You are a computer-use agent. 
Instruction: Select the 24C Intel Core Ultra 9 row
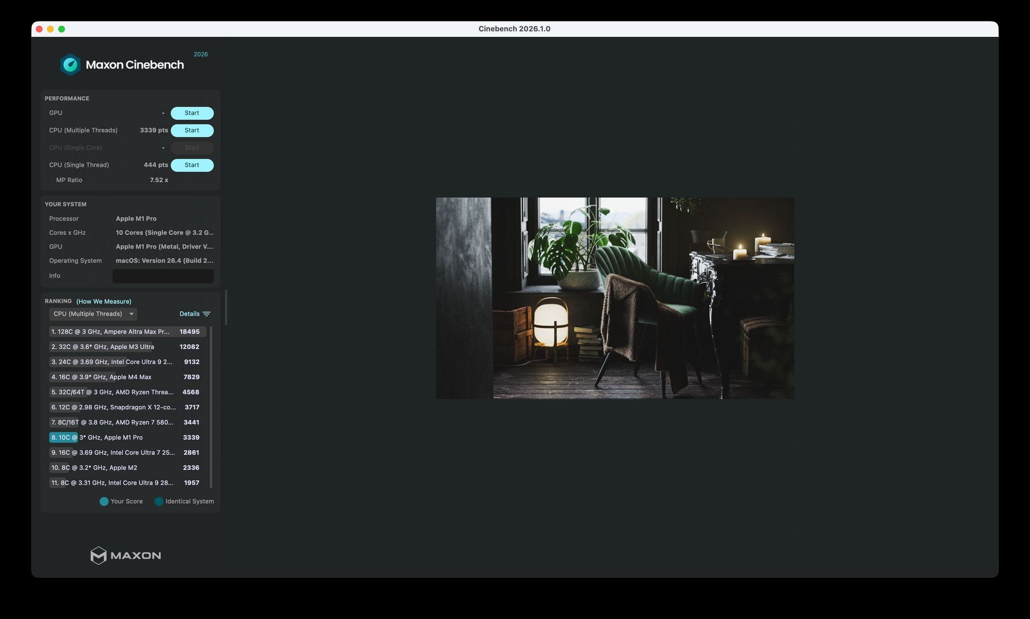tap(128, 362)
